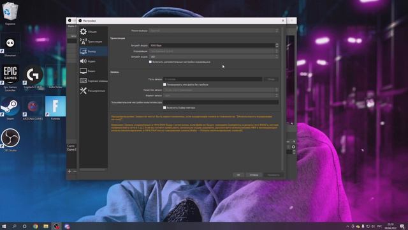Select the ARIZONA GAMES desktop shortcut

33,109
